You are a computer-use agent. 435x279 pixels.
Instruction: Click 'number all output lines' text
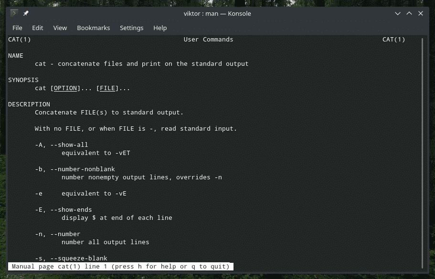pyautogui.click(x=106, y=242)
